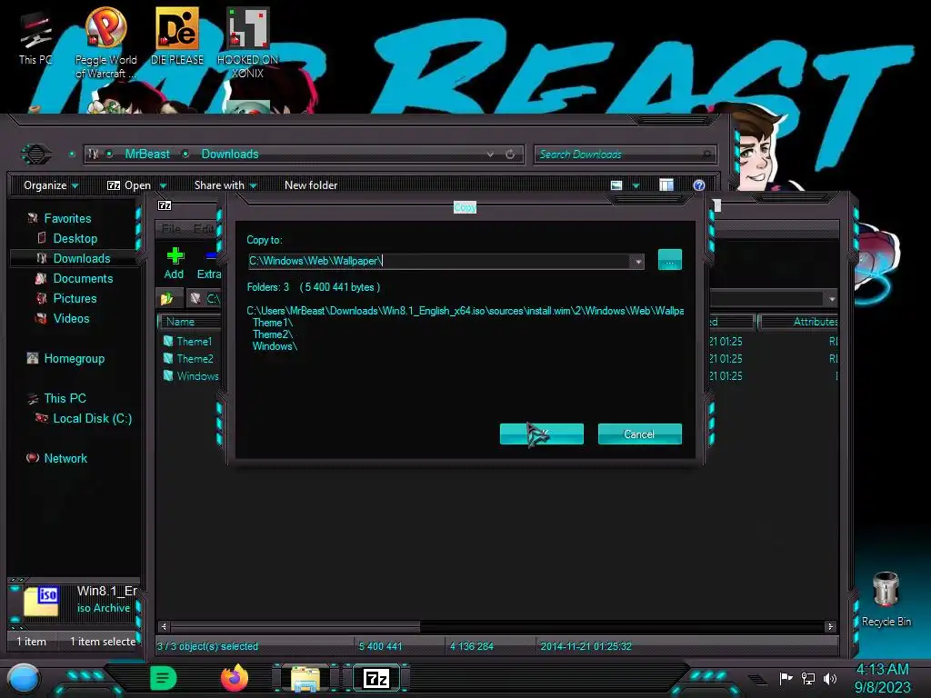Click the Extract button in 7-Zip
The height and width of the screenshot is (698, 931).
coord(209,264)
